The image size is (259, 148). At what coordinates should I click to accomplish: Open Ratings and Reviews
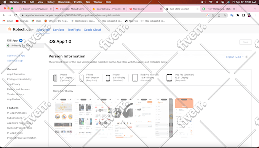[x=18, y=89]
